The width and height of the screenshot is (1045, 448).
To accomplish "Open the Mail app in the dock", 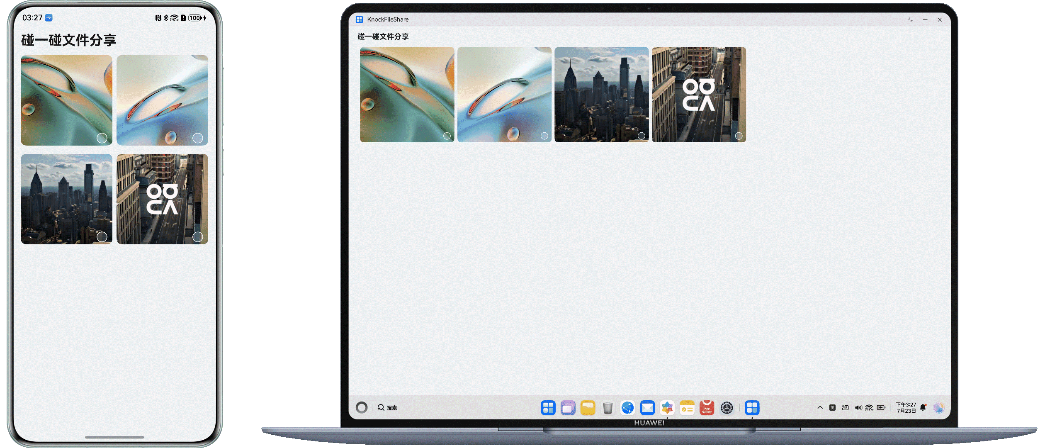I will pyautogui.click(x=647, y=408).
